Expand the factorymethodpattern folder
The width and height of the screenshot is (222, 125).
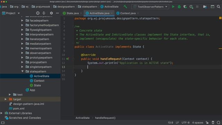pyautogui.click(x=22, y=25)
